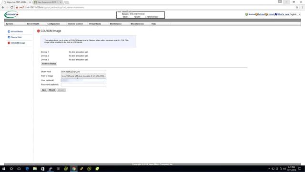Click the User (optional) input field

(83, 80)
